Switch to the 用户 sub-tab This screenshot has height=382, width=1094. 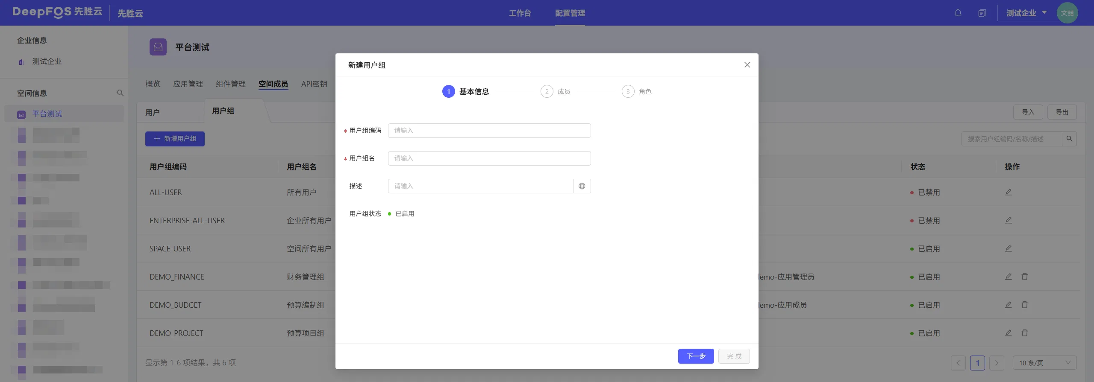[x=153, y=112]
